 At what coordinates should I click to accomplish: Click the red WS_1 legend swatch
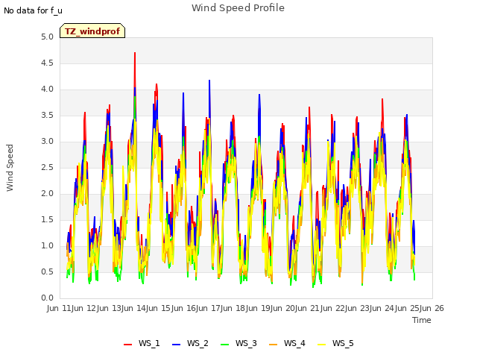[127, 345]
